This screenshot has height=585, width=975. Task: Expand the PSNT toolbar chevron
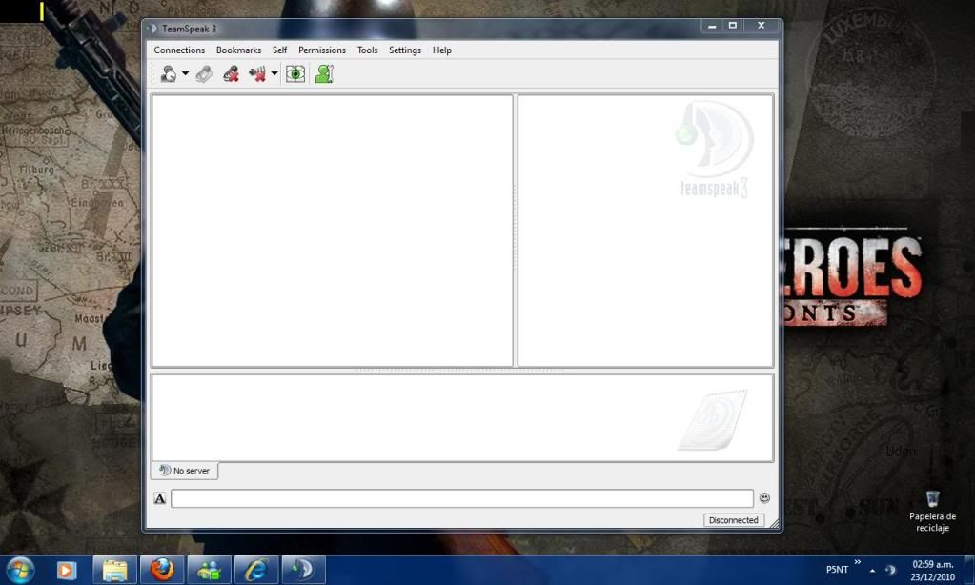[858, 562]
